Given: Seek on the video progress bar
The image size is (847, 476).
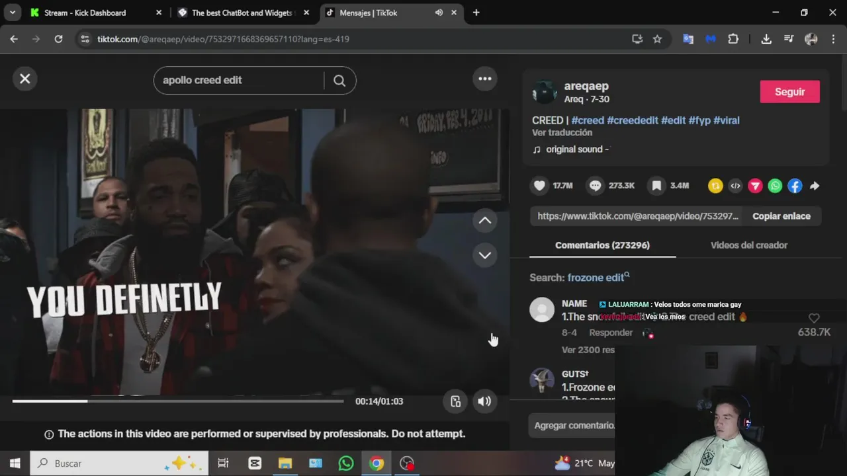Looking at the screenshot, I should (x=178, y=401).
